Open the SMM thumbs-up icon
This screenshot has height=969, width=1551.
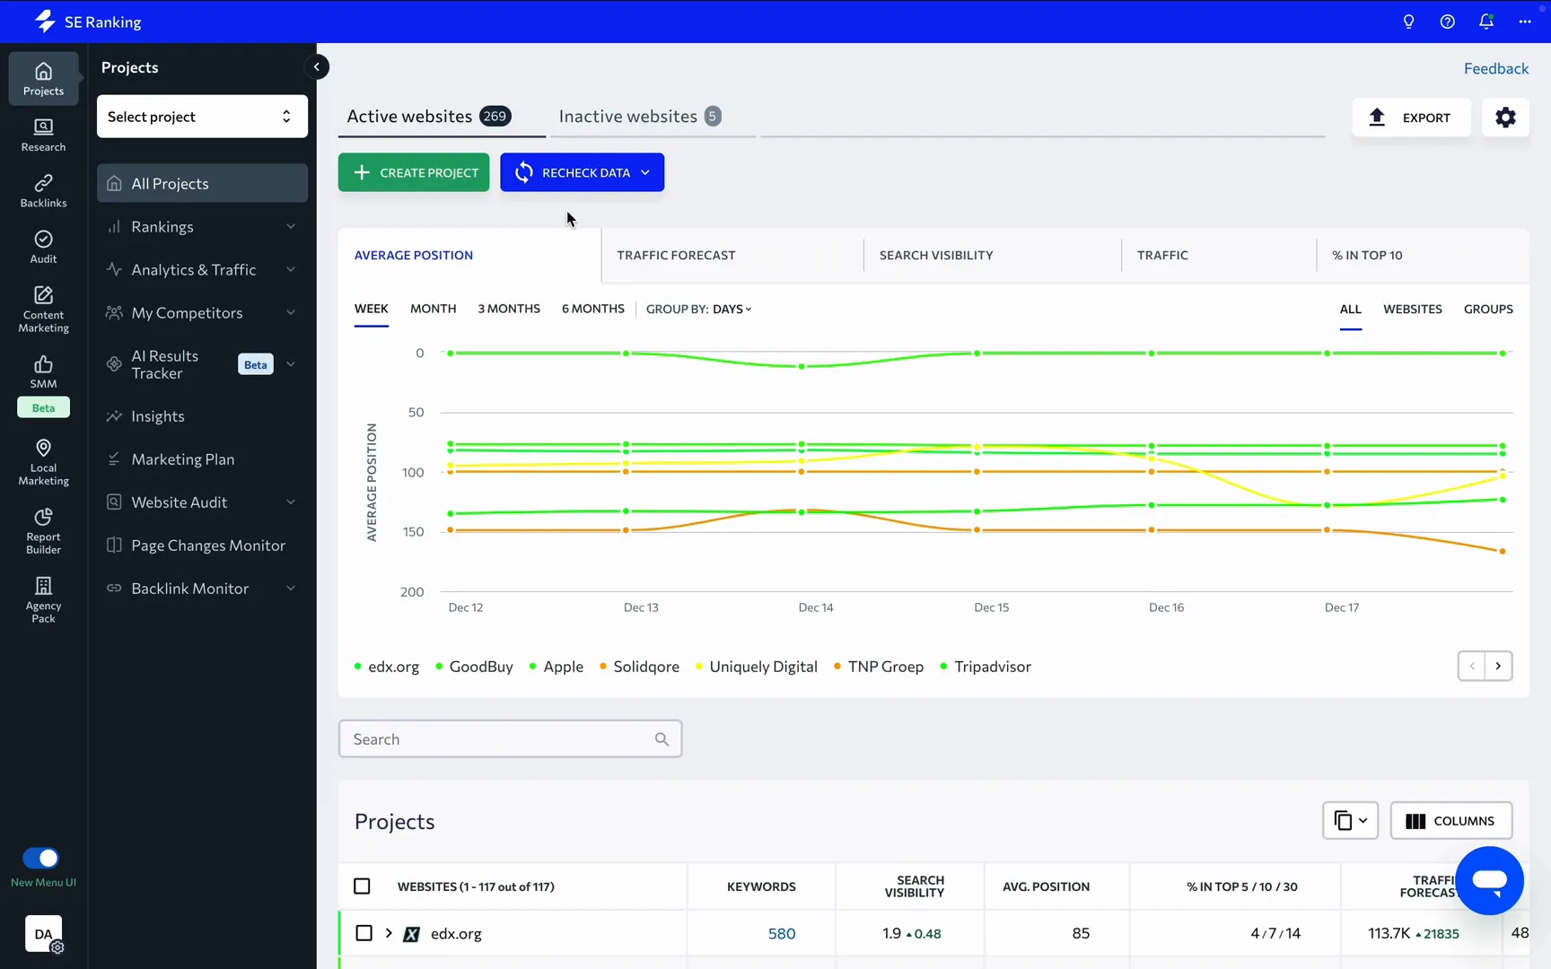click(x=43, y=371)
